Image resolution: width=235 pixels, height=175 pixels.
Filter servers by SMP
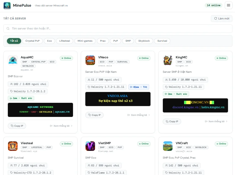coord(128,41)
